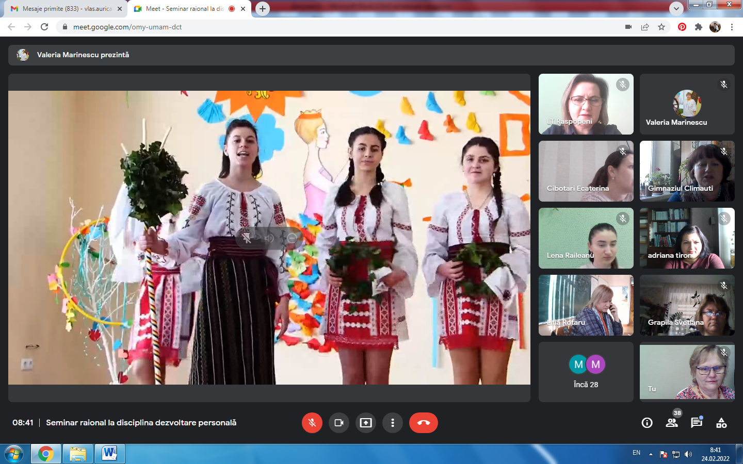The width and height of the screenshot is (743, 464).
Task: Show the participants list with 38 badge
Action: [x=672, y=423]
